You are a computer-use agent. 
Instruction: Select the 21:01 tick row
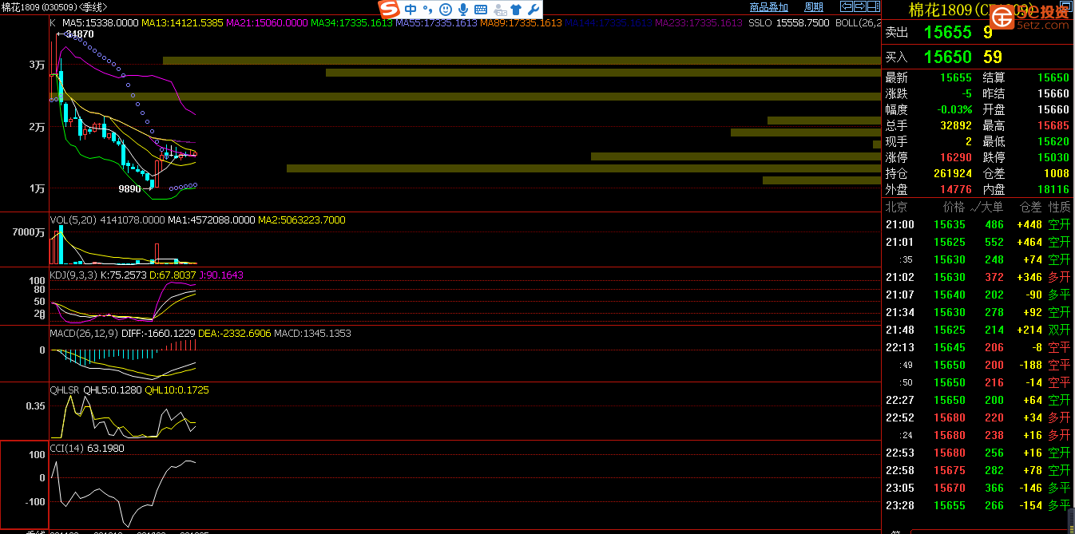tap(978, 242)
